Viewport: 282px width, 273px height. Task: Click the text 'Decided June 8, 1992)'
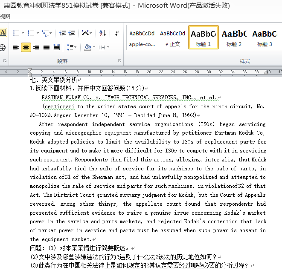pyautogui.click(x=165, y=115)
